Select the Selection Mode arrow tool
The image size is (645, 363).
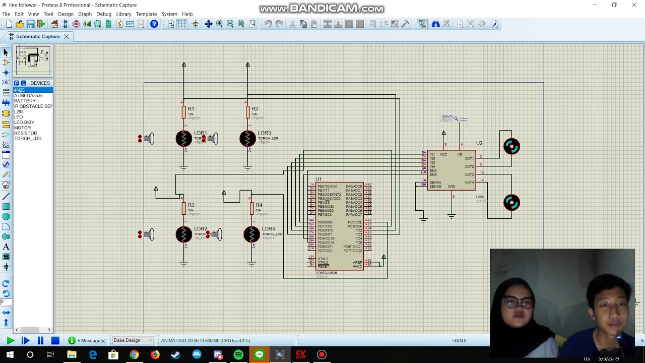click(6, 52)
